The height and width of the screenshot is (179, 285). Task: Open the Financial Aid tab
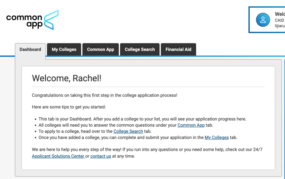pyautogui.click(x=178, y=49)
